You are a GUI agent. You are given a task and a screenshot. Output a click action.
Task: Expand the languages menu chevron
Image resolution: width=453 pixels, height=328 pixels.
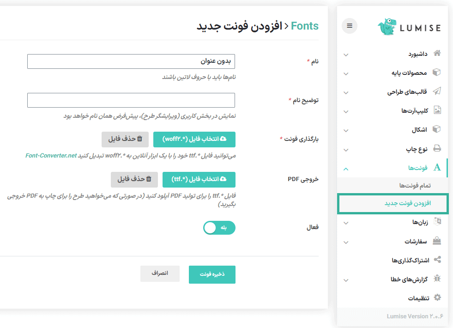[346, 223]
